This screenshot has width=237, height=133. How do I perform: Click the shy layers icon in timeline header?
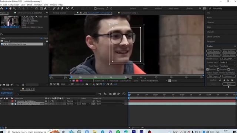(110, 94)
